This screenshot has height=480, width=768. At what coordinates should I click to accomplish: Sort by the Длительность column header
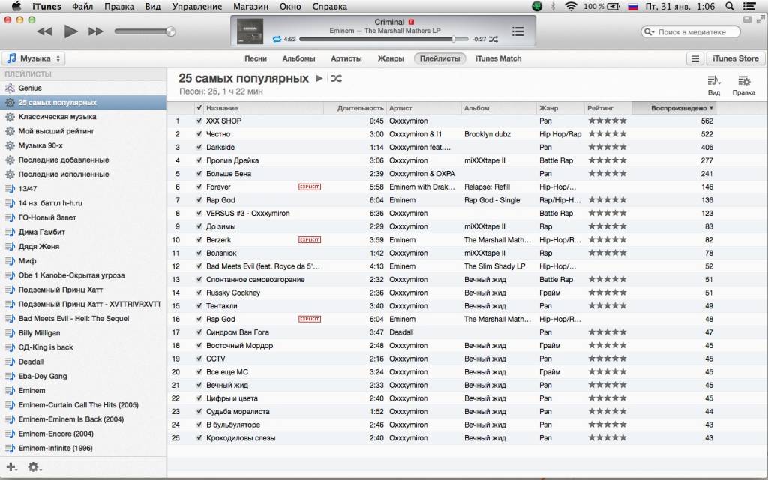point(355,108)
